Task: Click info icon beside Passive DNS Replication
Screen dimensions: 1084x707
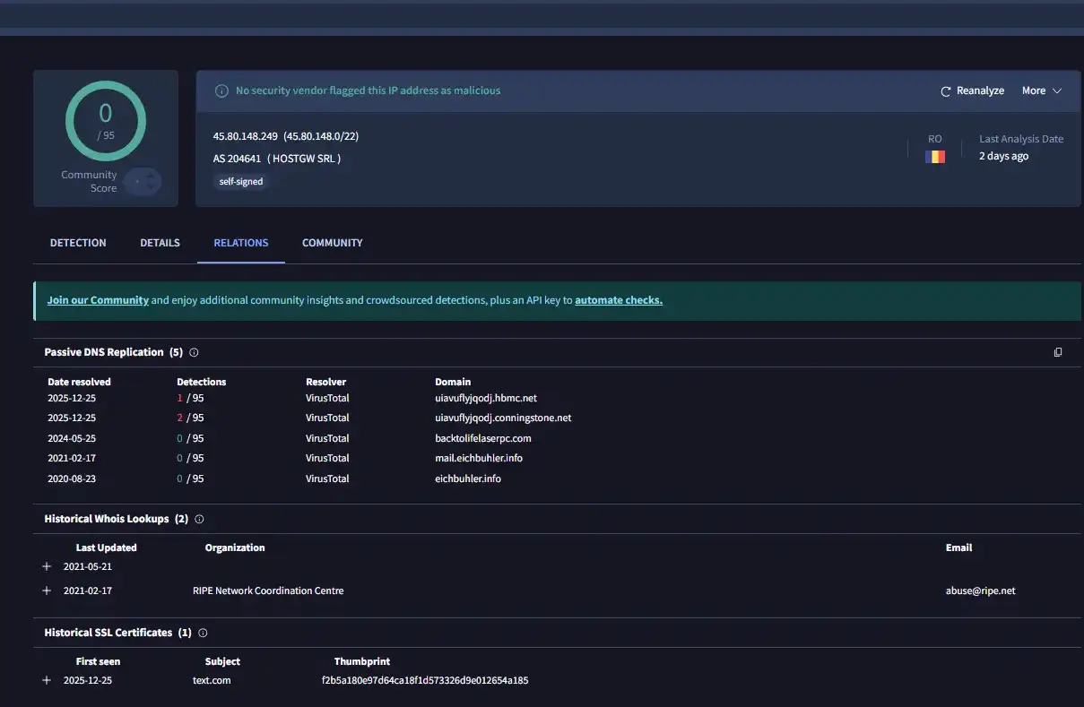Action: click(x=194, y=353)
